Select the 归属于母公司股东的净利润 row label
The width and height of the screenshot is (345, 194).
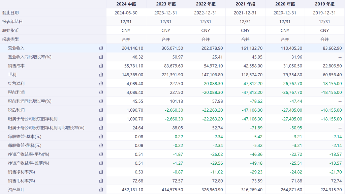click(33, 119)
